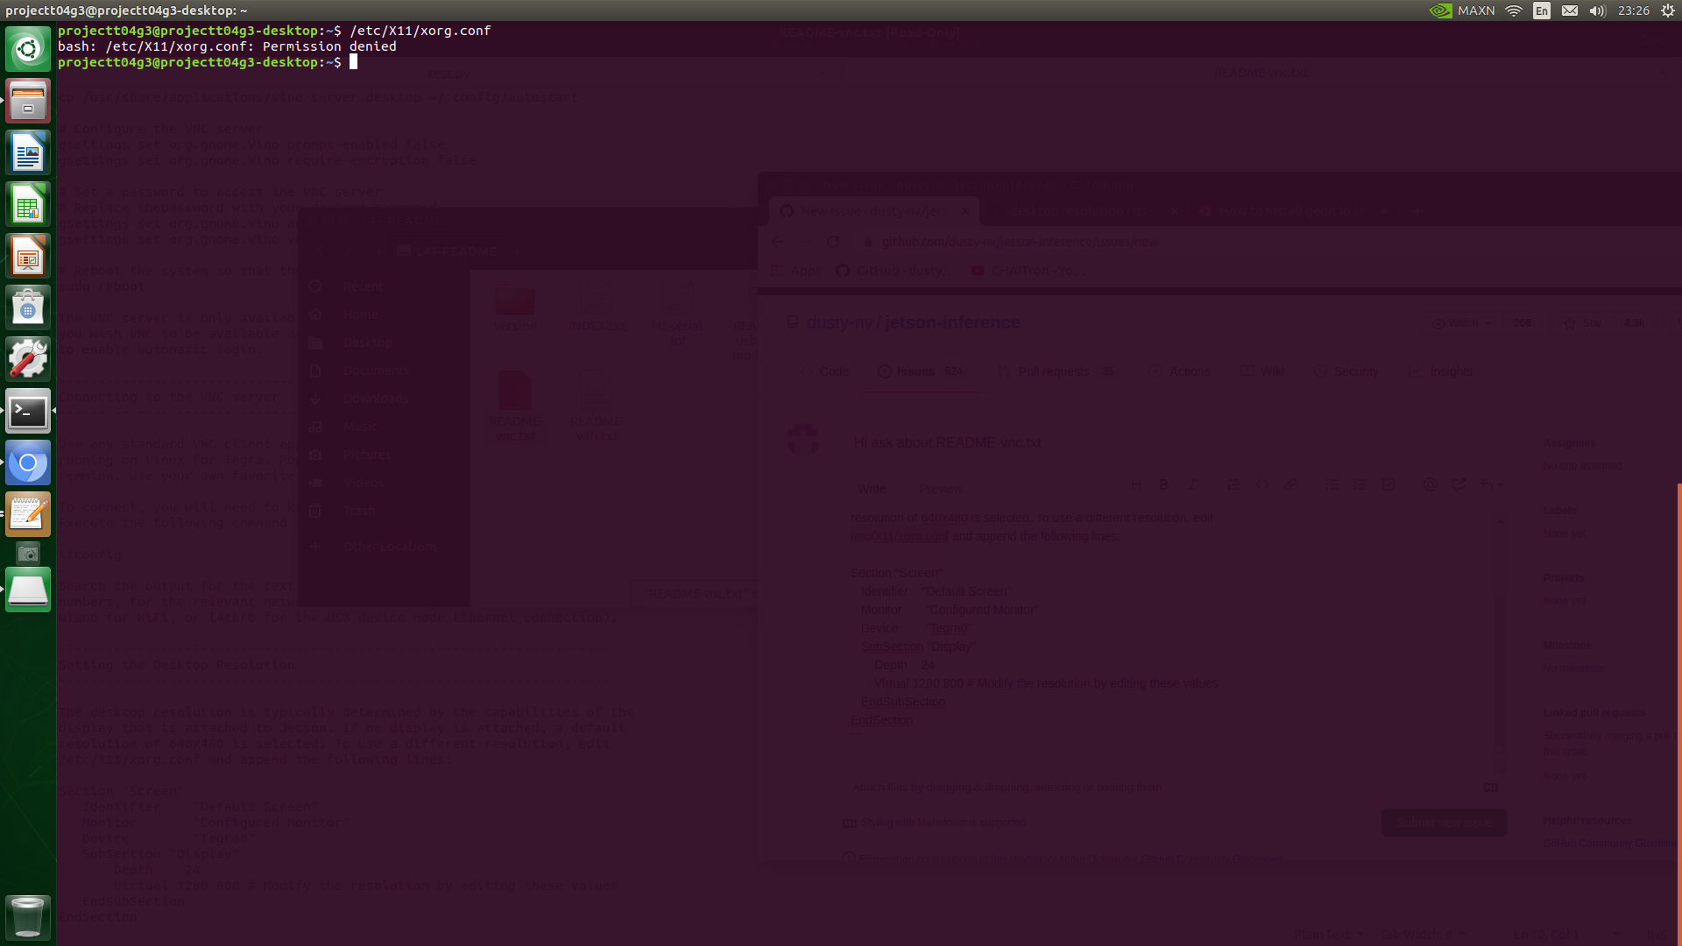This screenshot has height=946, width=1682.
Task: Insert a hyperlink with the link icon
Action: [x=1290, y=484]
